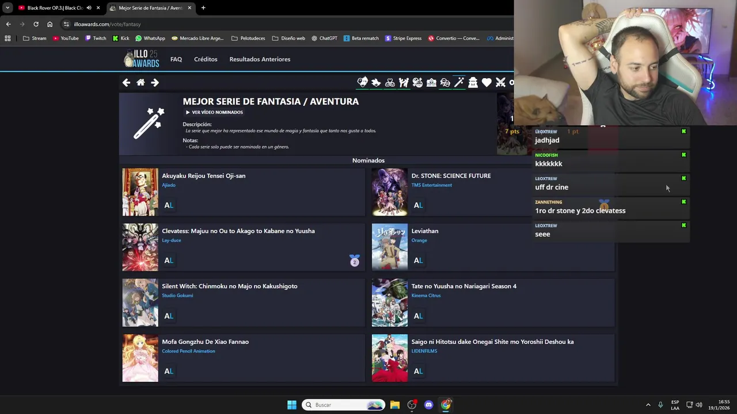Open a new browser tab
This screenshot has height=414, width=737.
[x=203, y=8]
